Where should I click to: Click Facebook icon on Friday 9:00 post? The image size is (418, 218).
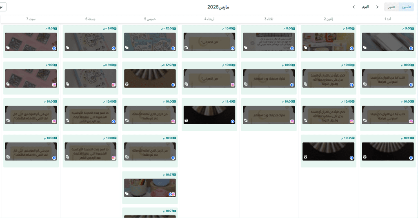click(x=113, y=48)
